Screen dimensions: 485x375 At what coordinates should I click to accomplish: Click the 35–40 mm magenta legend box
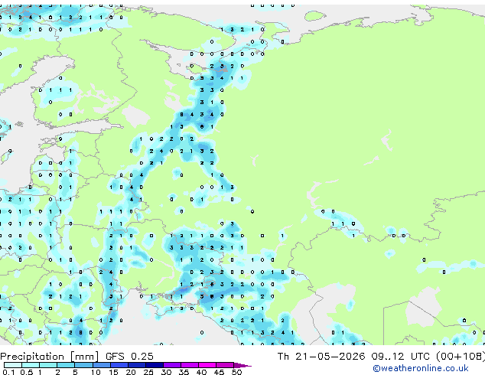pyautogui.click(x=190, y=365)
